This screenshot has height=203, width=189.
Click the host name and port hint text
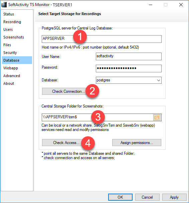90,47
